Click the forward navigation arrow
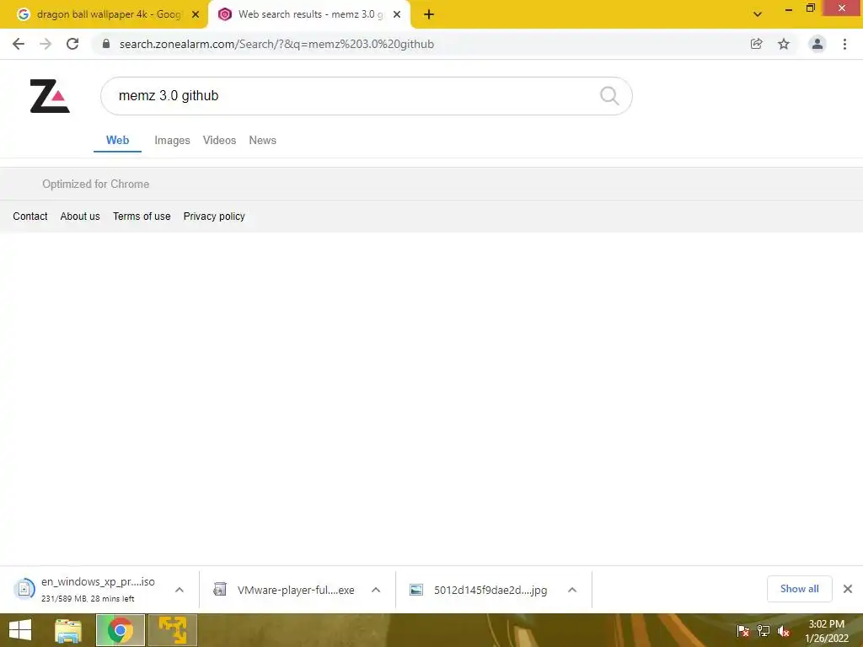Viewport: 863px width, 647px height. click(x=46, y=44)
